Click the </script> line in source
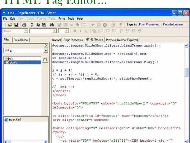Screen dimensions: 190x143 coord(61,91)
